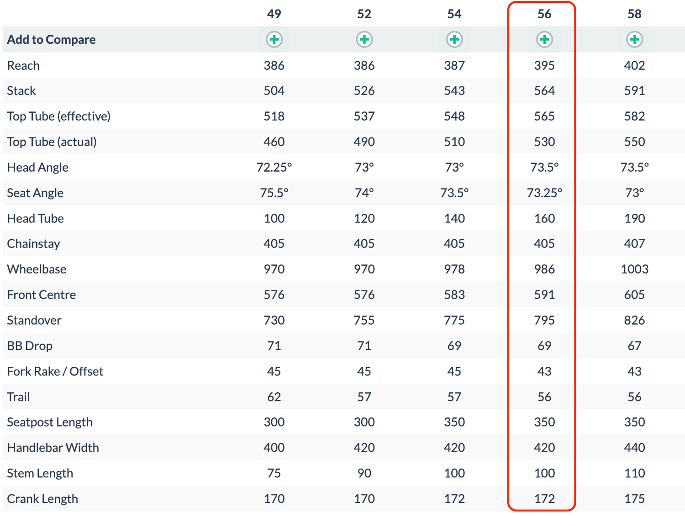Click the Top Tube (effective) label
Screen dimensions: 685x516
click(59, 116)
